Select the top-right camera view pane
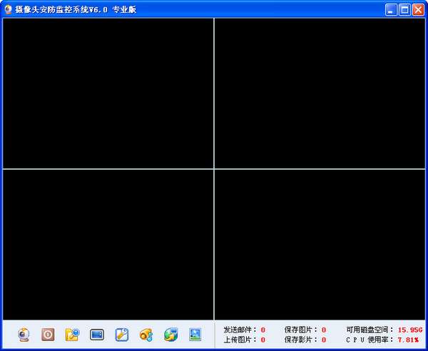 click(320, 93)
